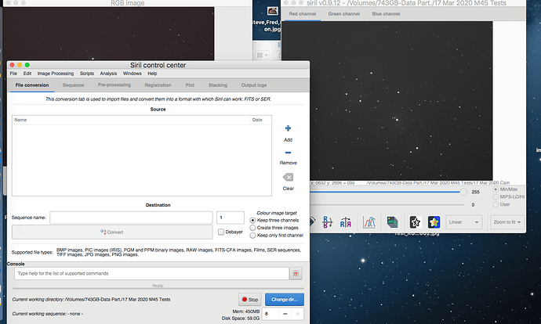Click the horizontal mirror R icon

tap(345, 222)
